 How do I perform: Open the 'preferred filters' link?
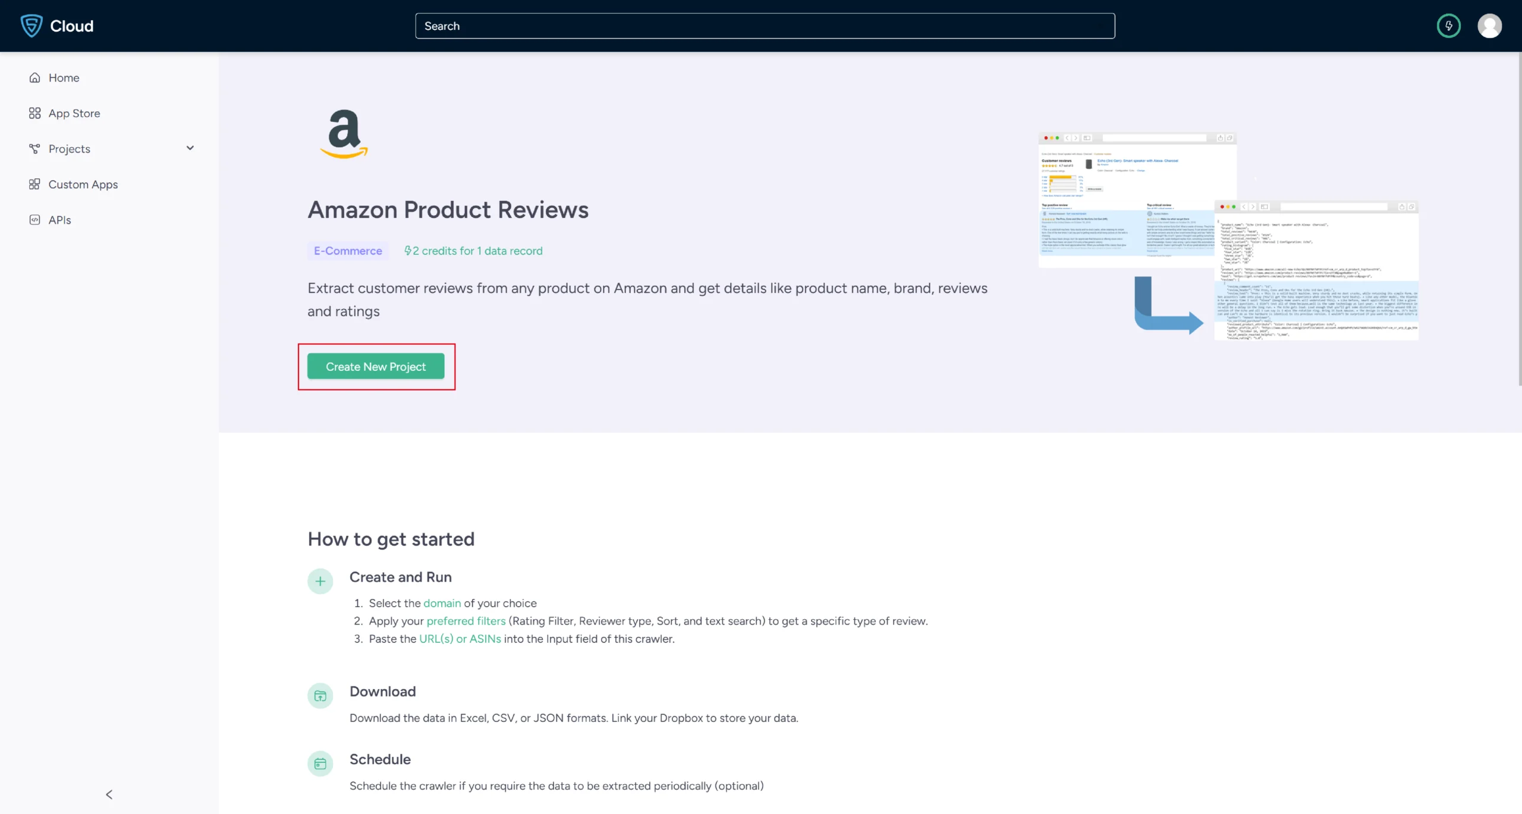point(466,621)
